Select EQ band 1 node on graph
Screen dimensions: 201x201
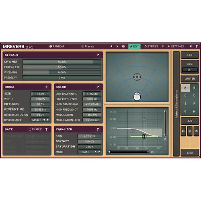[132, 131]
